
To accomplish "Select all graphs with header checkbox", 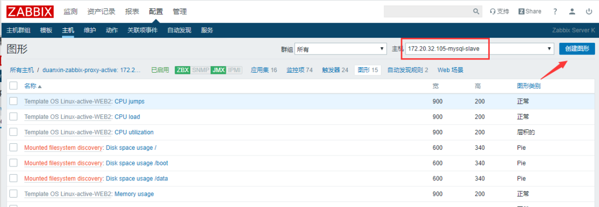I will tap(14, 86).
